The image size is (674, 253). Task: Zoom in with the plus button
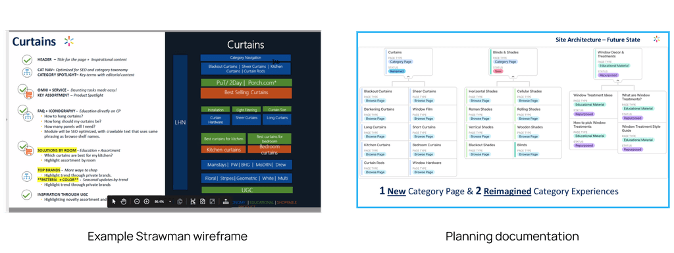tap(147, 202)
